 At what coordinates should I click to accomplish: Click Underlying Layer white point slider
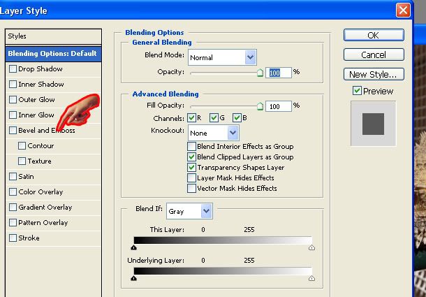point(311,278)
